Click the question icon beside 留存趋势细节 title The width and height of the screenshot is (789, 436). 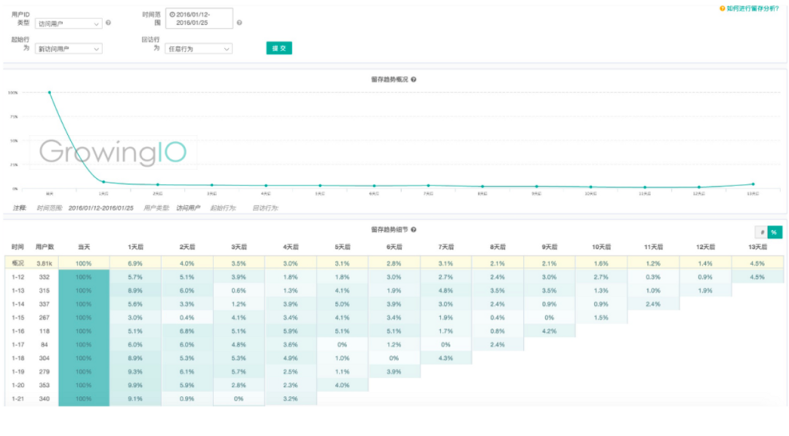[x=413, y=230]
